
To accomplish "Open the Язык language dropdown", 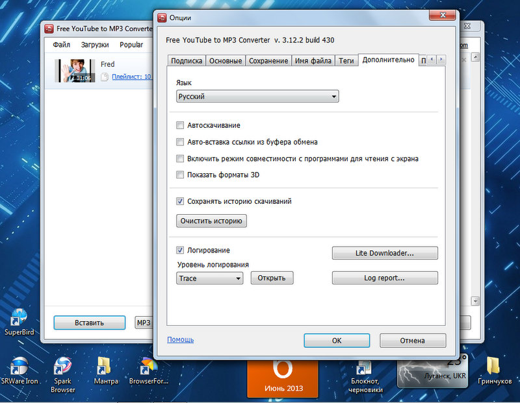I will pyautogui.click(x=257, y=96).
